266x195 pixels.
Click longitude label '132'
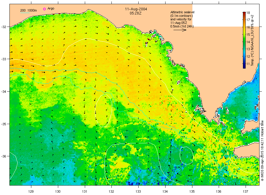[111, 191]
